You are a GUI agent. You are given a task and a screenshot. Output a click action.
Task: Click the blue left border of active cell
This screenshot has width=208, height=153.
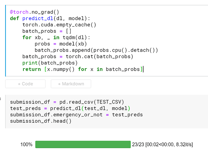point(6,40)
